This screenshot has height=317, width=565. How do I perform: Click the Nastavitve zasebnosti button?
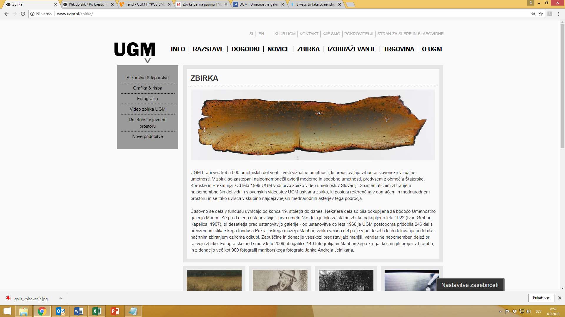(x=470, y=285)
